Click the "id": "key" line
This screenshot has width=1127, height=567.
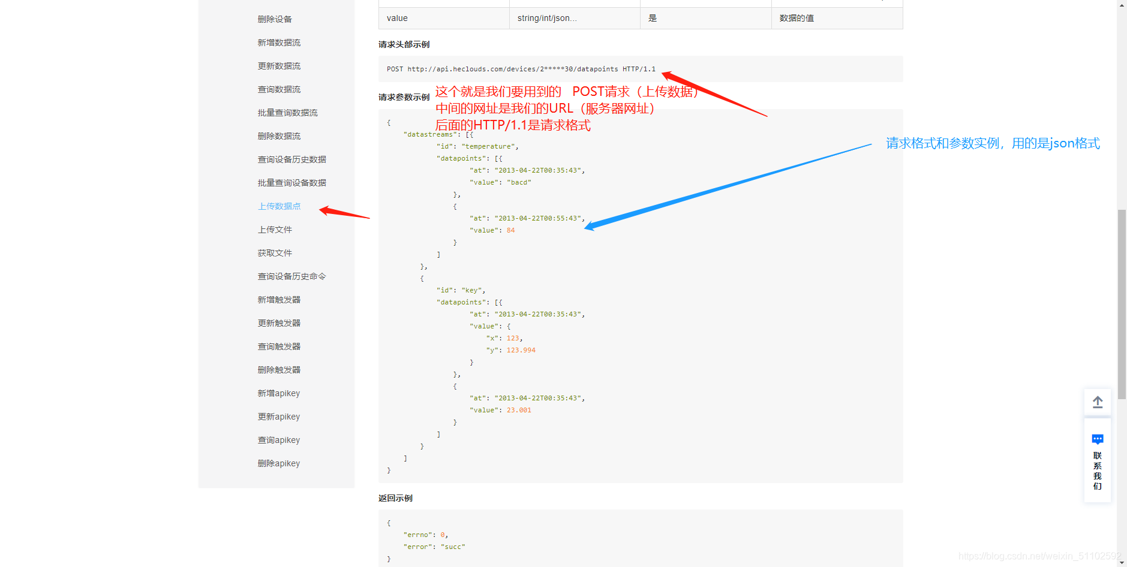click(x=461, y=290)
